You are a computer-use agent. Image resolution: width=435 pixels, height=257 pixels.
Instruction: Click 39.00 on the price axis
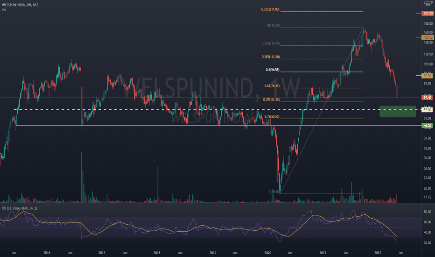coord(428,138)
